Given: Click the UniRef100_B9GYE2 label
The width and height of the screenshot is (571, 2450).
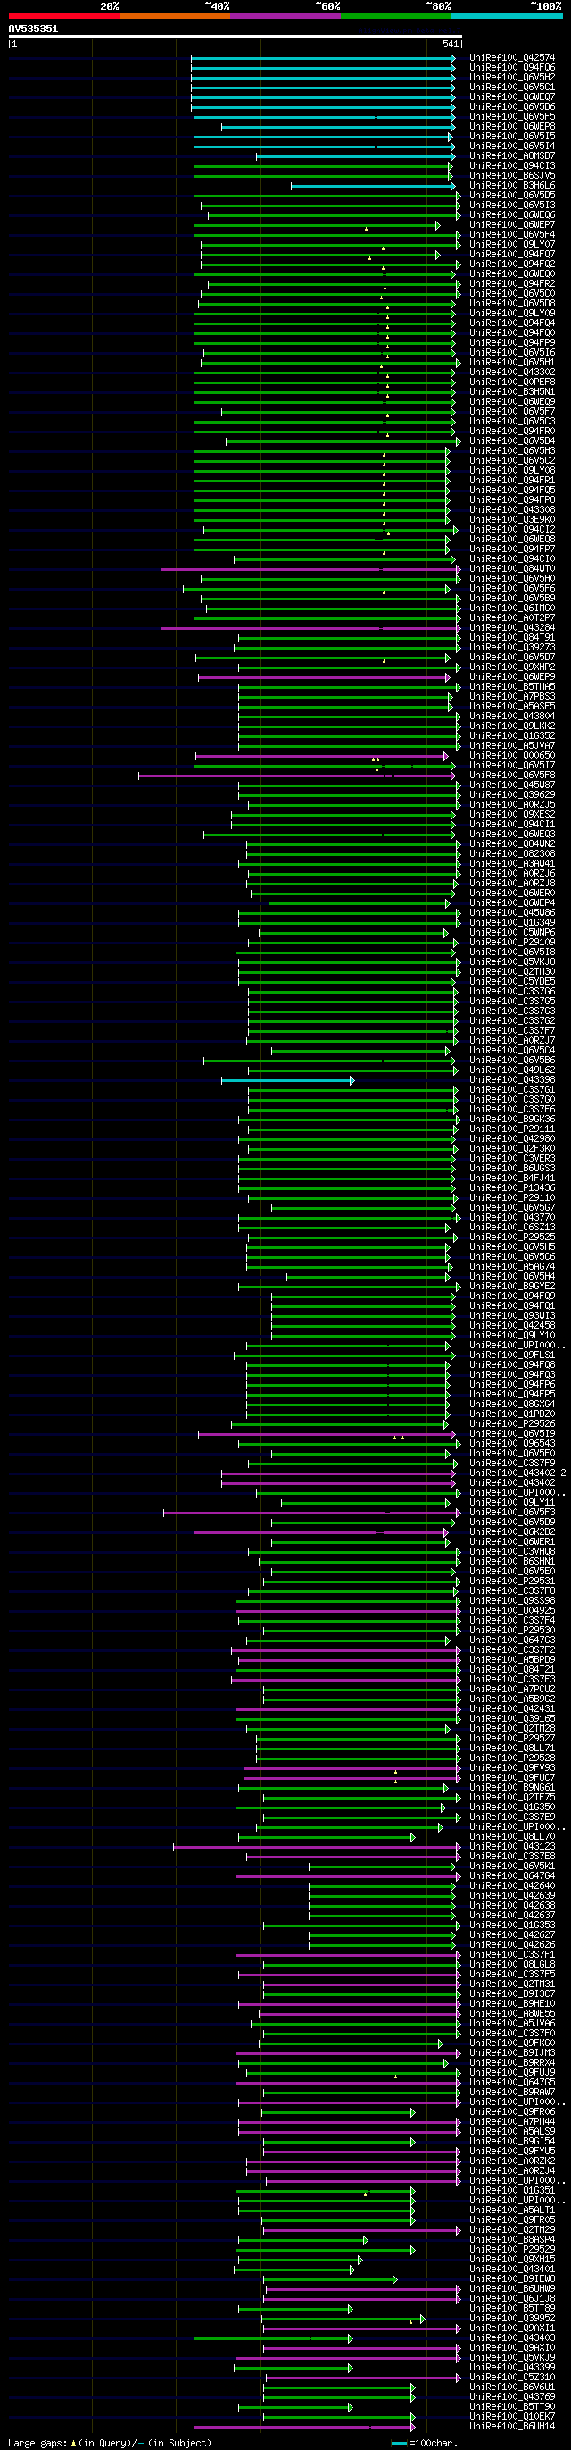Looking at the screenshot, I should tap(512, 1287).
